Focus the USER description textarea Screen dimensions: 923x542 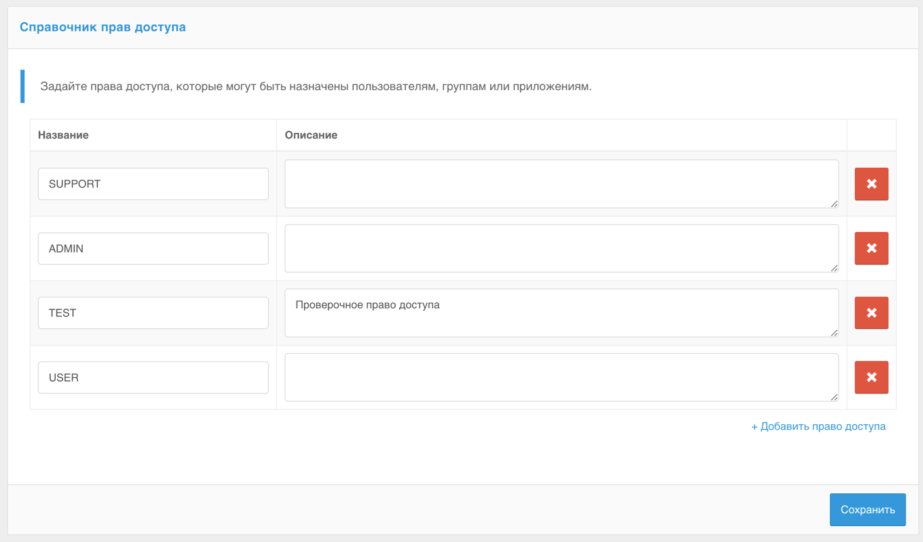561,377
